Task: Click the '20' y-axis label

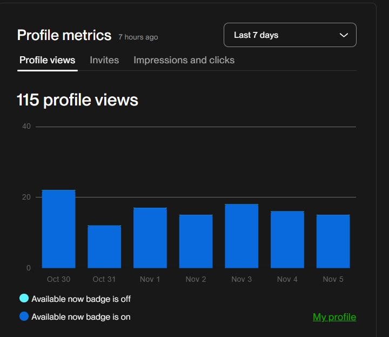Action: click(x=26, y=197)
